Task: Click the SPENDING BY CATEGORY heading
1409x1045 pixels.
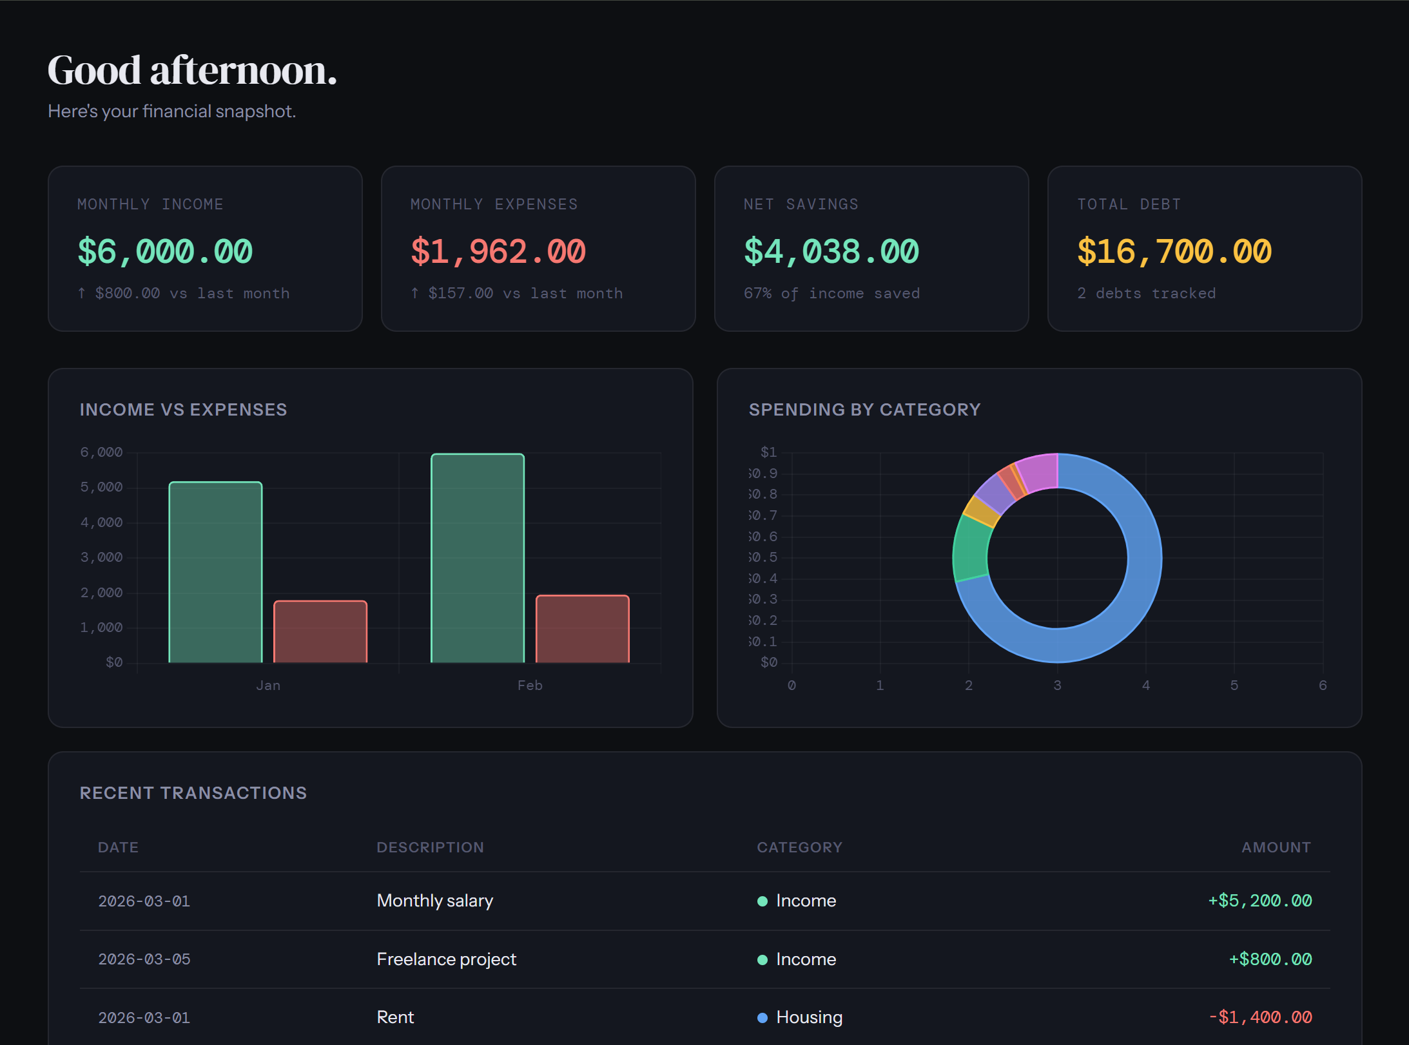Action: click(x=864, y=409)
